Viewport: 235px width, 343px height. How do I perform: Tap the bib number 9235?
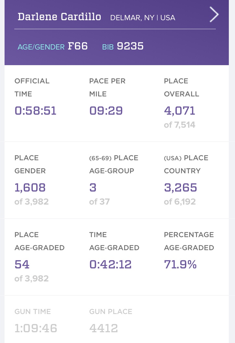[x=130, y=46]
